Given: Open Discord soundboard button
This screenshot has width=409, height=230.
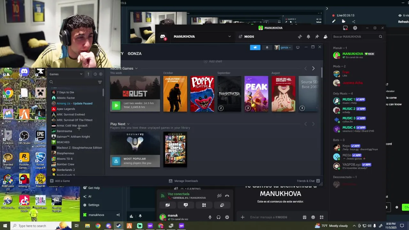Looking at the screenshot, I should 222,205.
